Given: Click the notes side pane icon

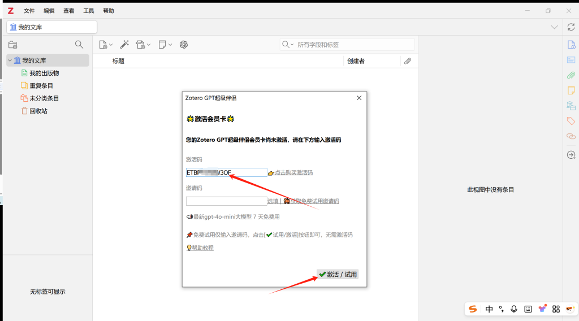Looking at the screenshot, I should 571,90.
